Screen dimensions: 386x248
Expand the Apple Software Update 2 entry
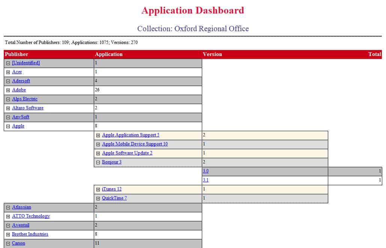tap(98, 153)
